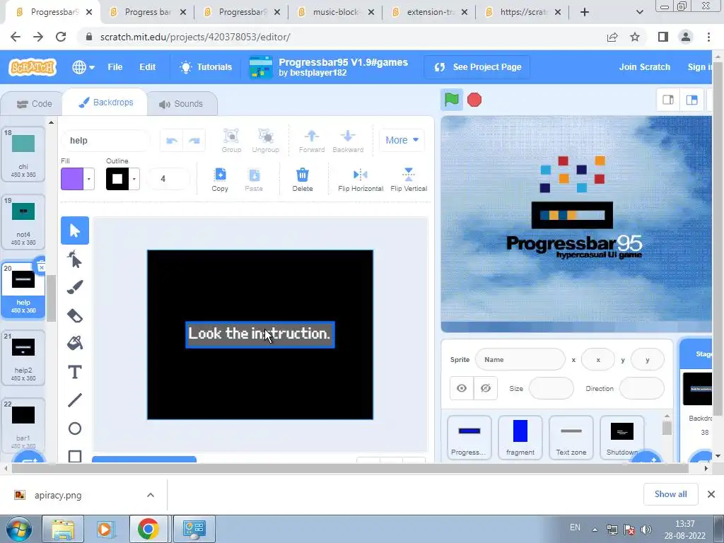Switch to the Backdrops tab
This screenshot has height=543, width=724.
point(106,103)
